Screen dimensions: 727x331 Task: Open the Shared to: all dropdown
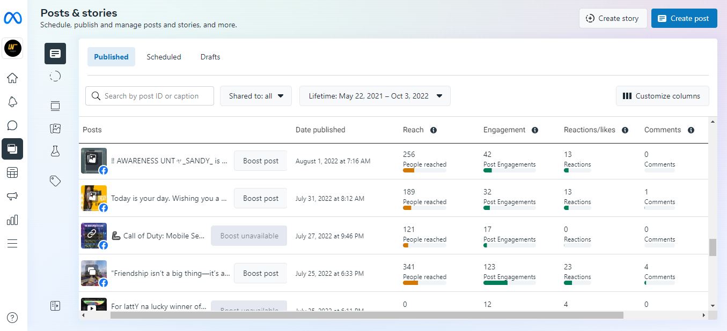tap(256, 96)
